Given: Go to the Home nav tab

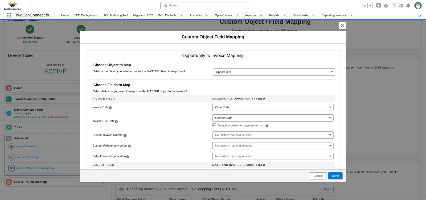Looking at the screenshot, I should 65,15.
